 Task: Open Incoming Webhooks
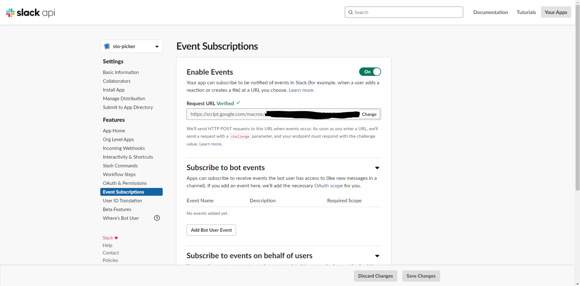tap(124, 148)
